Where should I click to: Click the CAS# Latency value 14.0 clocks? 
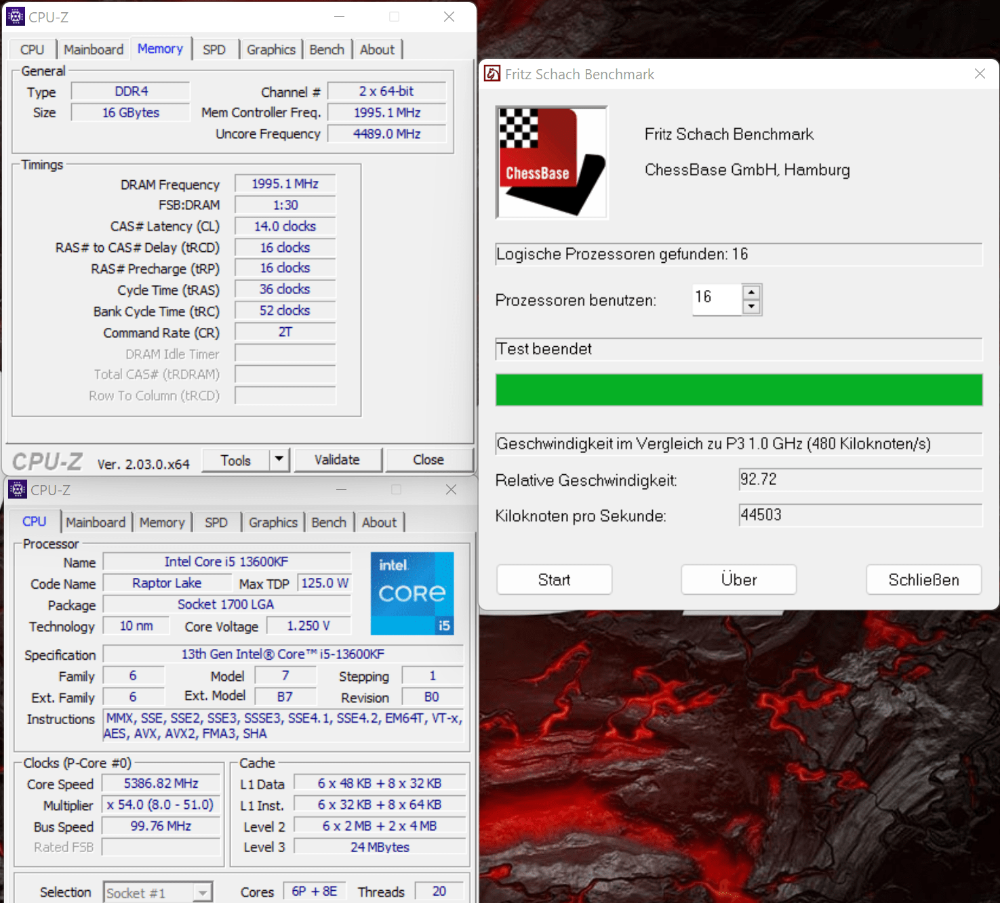point(285,226)
